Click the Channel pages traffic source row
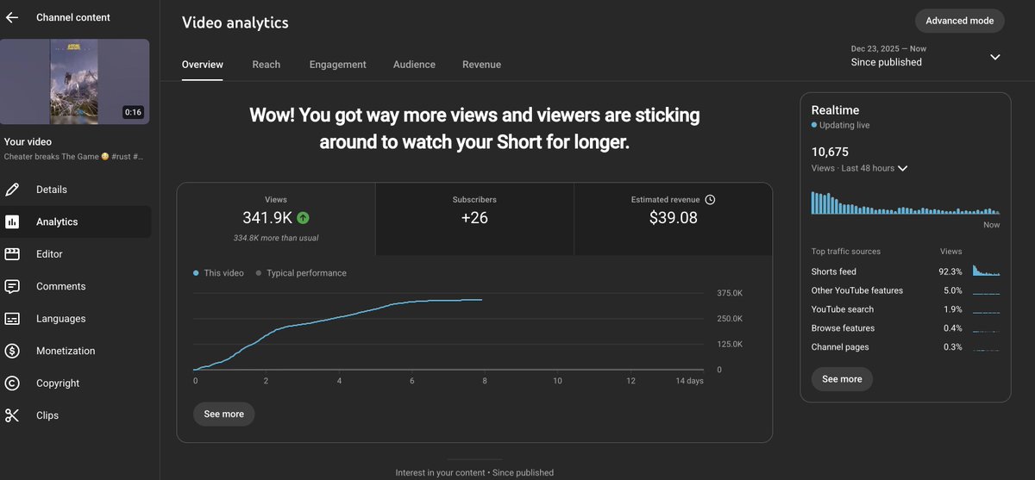The image size is (1035, 480). click(906, 347)
